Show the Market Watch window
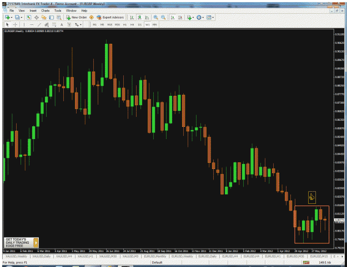 [29, 17]
